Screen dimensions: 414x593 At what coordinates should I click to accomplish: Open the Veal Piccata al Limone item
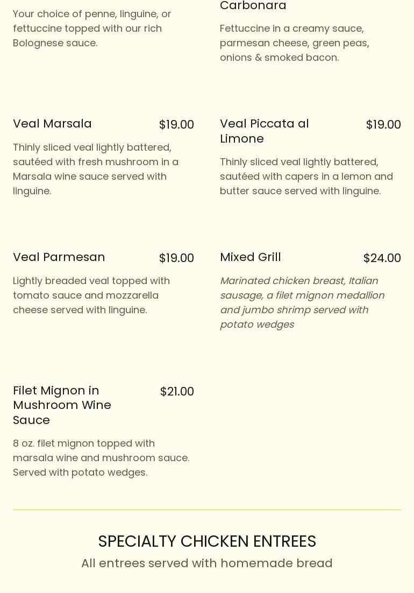[265, 131]
